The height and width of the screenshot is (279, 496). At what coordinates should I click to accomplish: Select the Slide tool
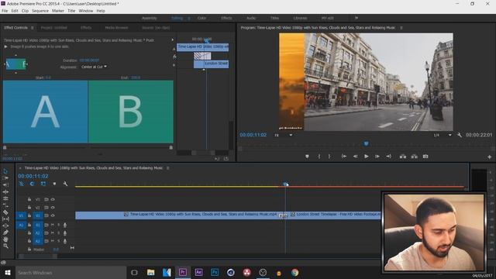(x=5, y=226)
